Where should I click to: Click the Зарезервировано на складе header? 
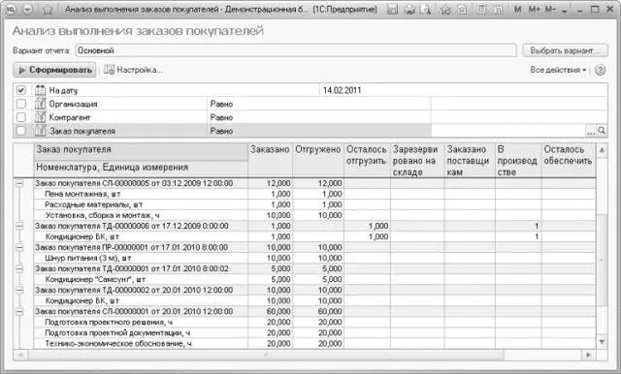(417, 161)
